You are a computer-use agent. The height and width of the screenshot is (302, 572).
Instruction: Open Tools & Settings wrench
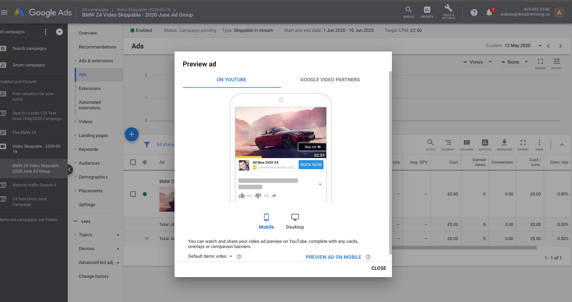pyautogui.click(x=448, y=12)
